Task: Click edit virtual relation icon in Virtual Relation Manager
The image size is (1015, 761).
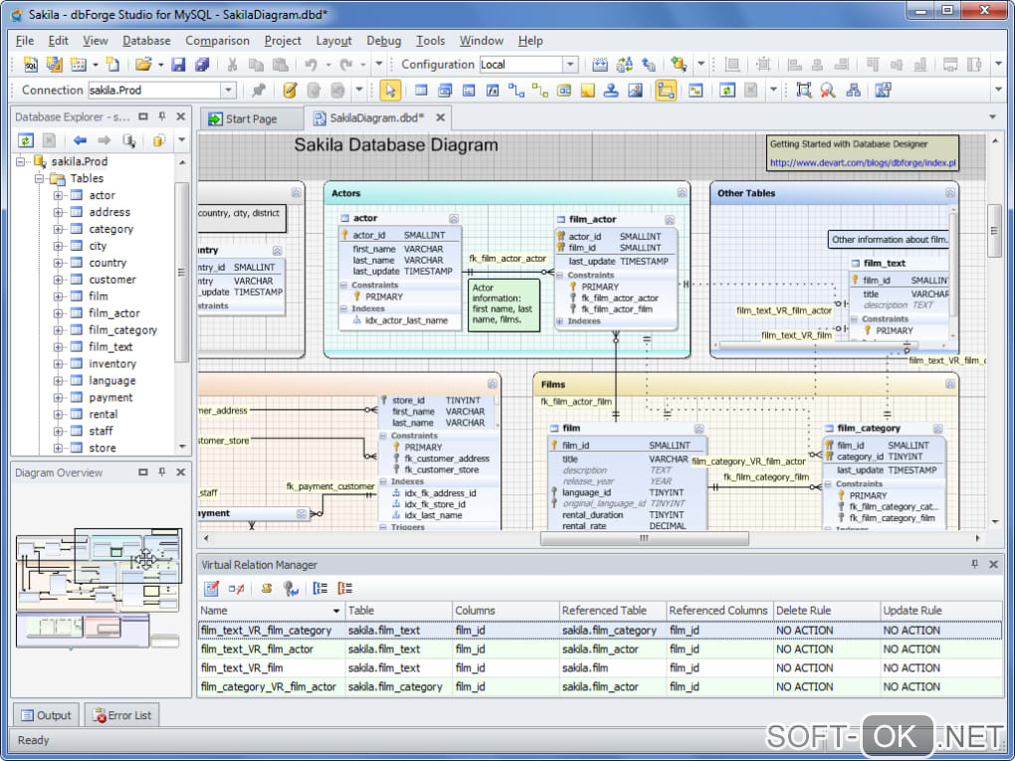Action: click(212, 589)
